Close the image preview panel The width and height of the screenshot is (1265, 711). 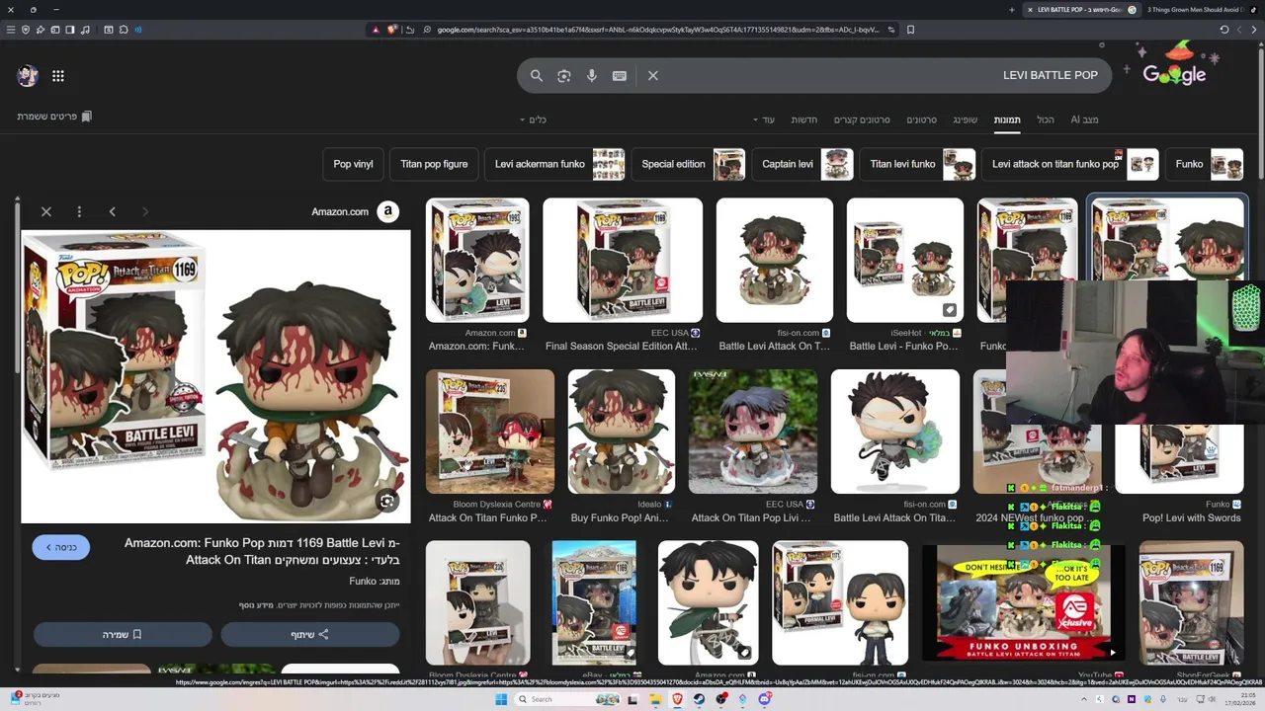point(46,211)
